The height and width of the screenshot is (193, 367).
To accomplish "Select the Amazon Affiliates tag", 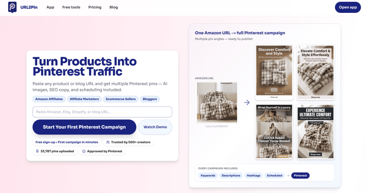I will point(49,99).
